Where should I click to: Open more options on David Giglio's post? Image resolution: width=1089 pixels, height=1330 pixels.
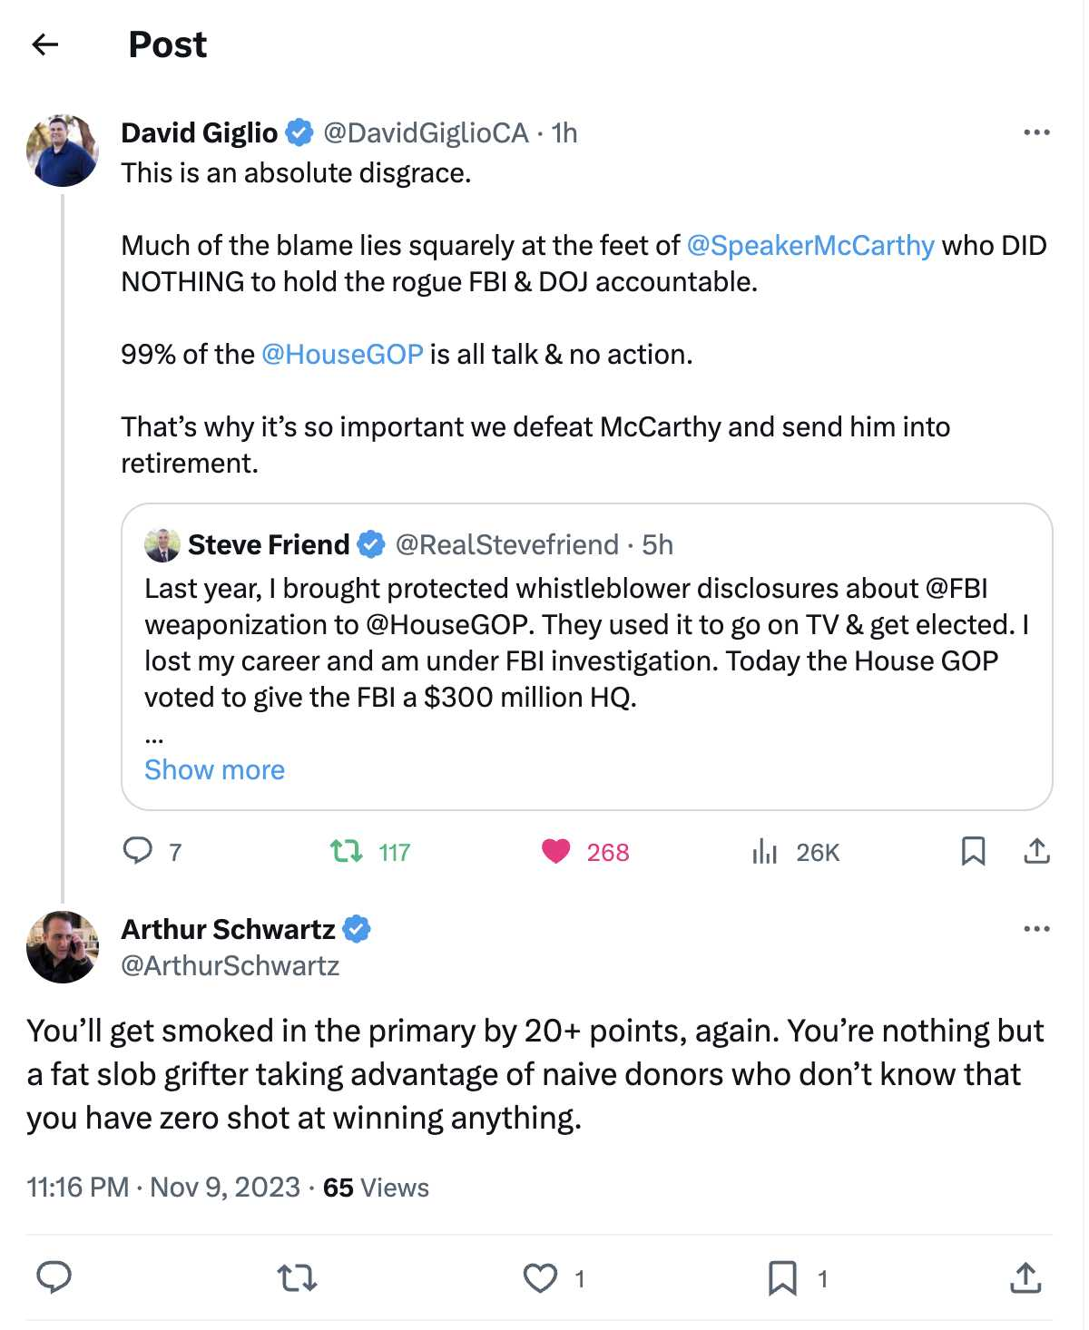tap(1035, 132)
